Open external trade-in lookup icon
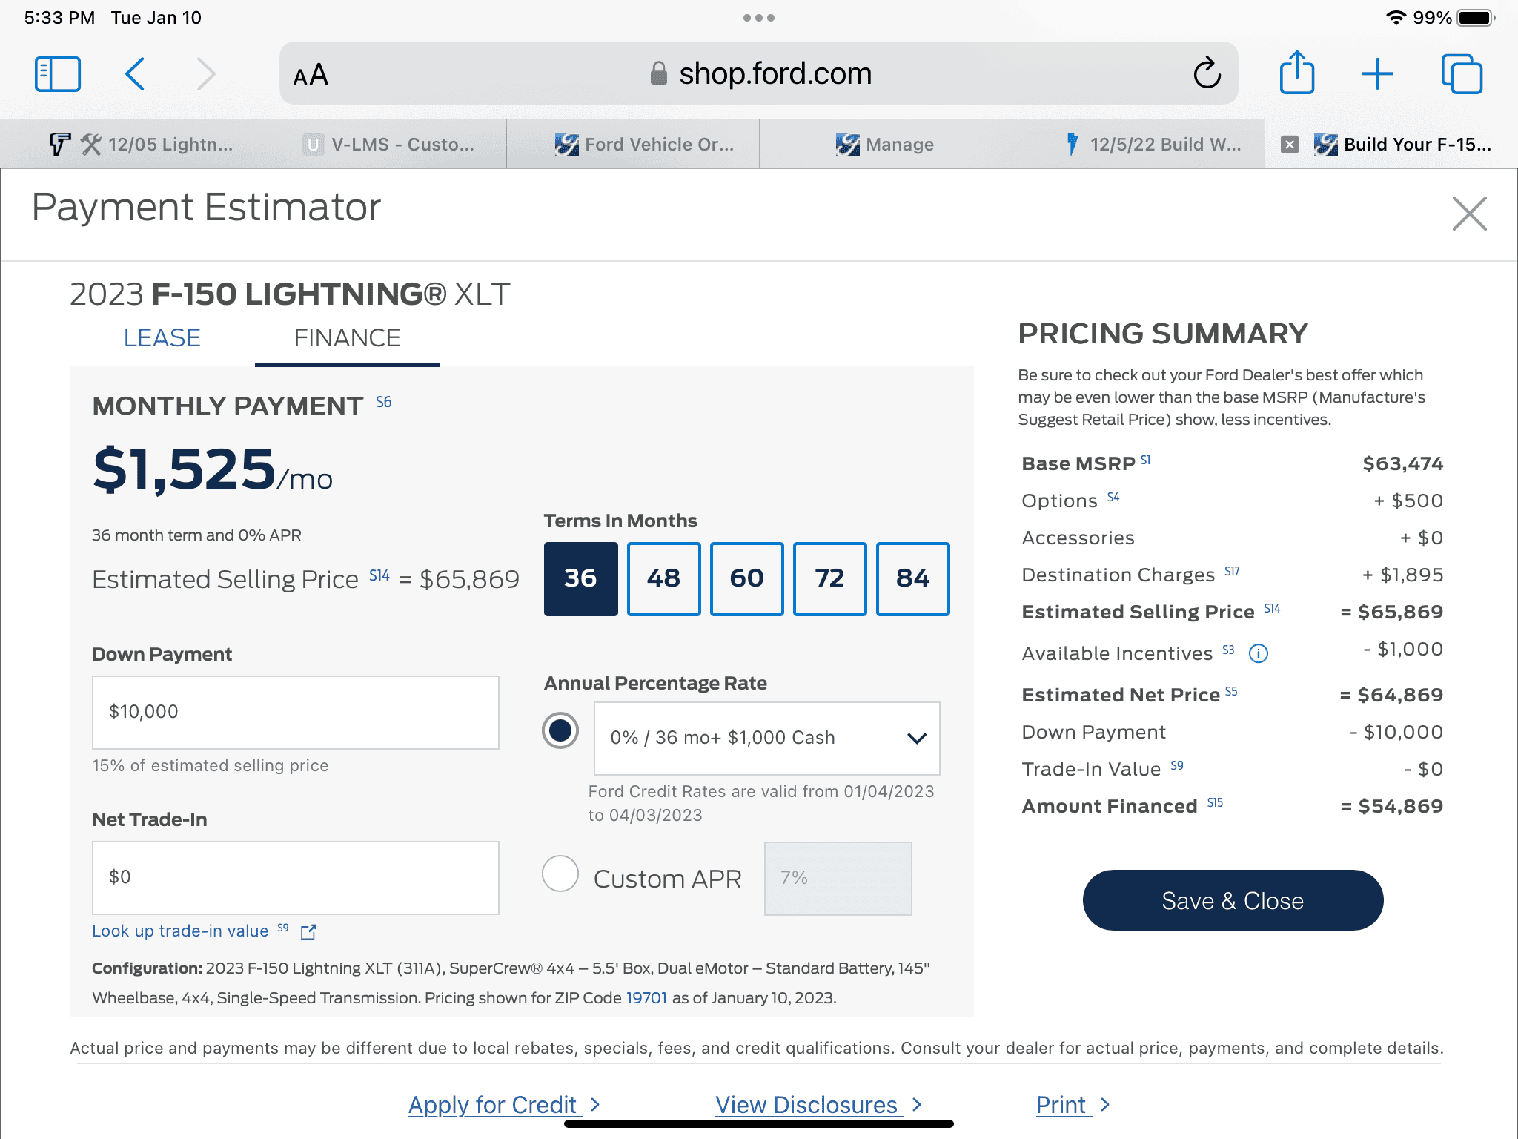The image size is (1518, 1139). point(308,932)
